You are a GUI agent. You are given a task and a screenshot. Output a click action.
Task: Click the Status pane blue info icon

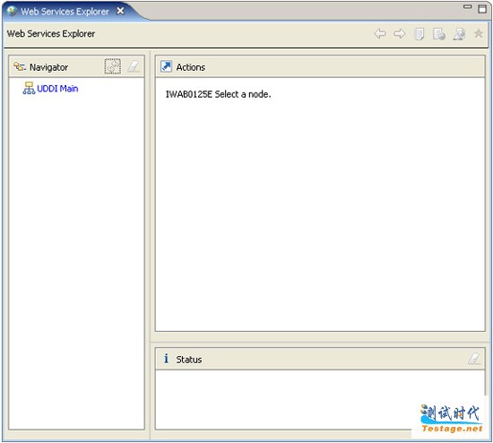[166, 359]
